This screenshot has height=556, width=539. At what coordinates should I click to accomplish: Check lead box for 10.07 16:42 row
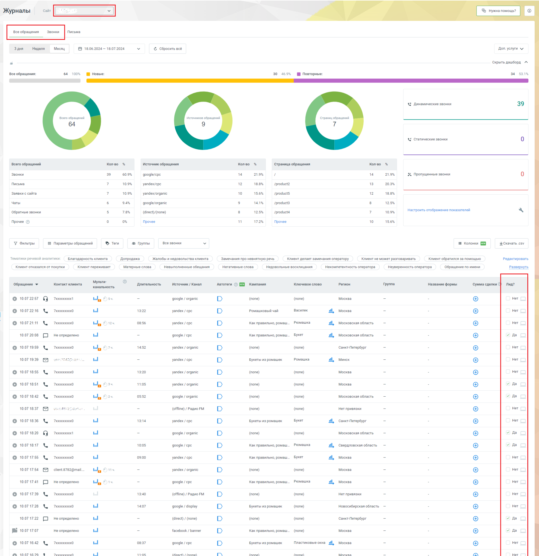508,543
